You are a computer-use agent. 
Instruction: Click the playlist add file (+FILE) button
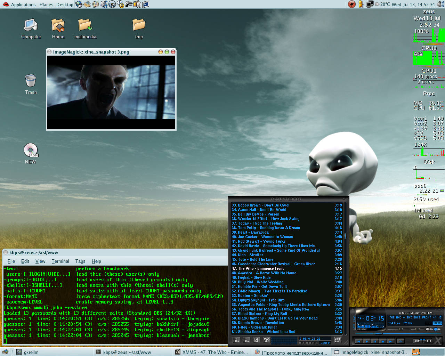(236, 340)
